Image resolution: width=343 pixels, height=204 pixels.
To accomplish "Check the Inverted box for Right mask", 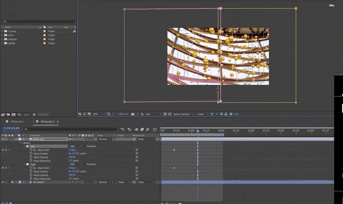I will 85,164.
